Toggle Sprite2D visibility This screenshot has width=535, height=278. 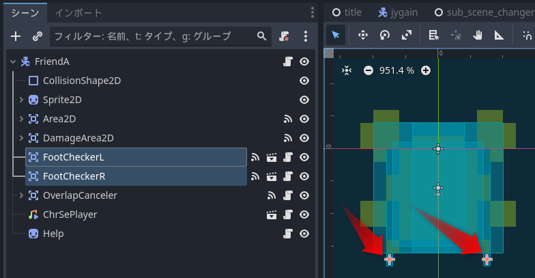click(304, 100)
